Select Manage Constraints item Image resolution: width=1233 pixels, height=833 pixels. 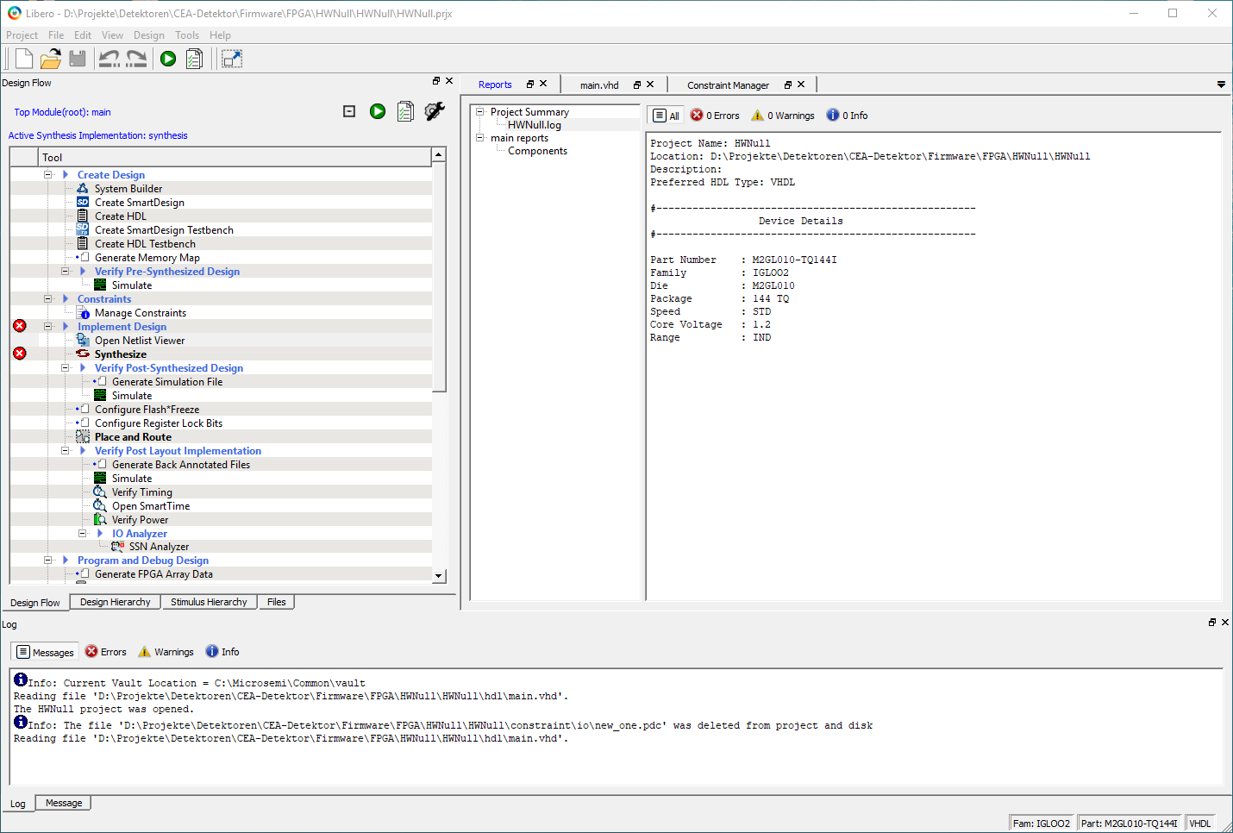[x=141, y=313]
